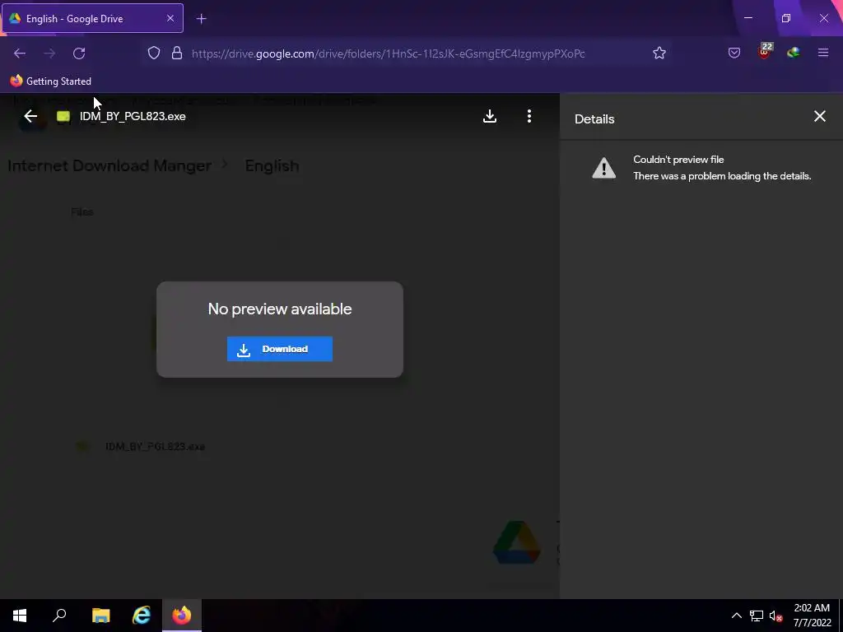Screen dimensions: 843x632
Task: Show hidden system tray icons
Action: 737,616
